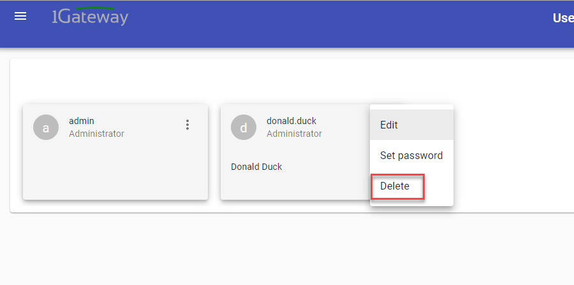574x285 pixels.
Task: Choose Edit from the user menu
Action: [x=389, y=125]
